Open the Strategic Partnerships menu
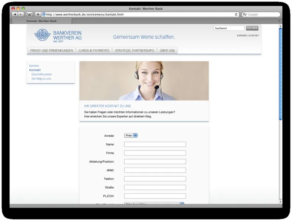 click(x=135, y=50)
